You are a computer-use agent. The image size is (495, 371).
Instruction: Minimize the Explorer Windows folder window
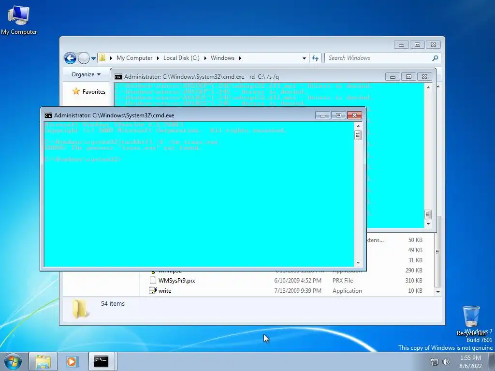coord(401,45)
